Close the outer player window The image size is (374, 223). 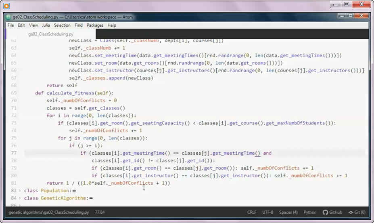pos(361,4)
